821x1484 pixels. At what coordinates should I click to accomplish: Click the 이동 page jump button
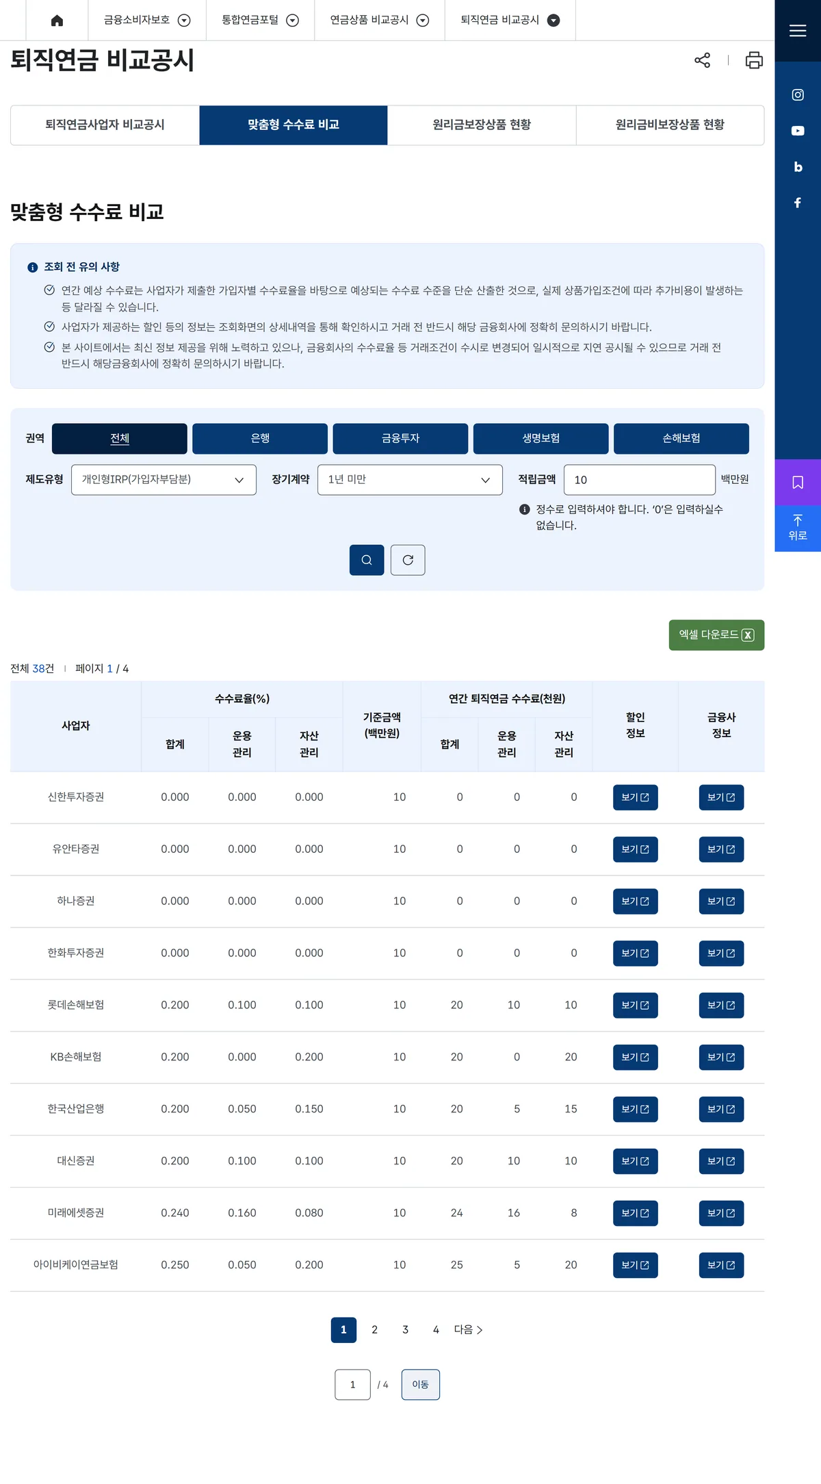(420, 1385)
